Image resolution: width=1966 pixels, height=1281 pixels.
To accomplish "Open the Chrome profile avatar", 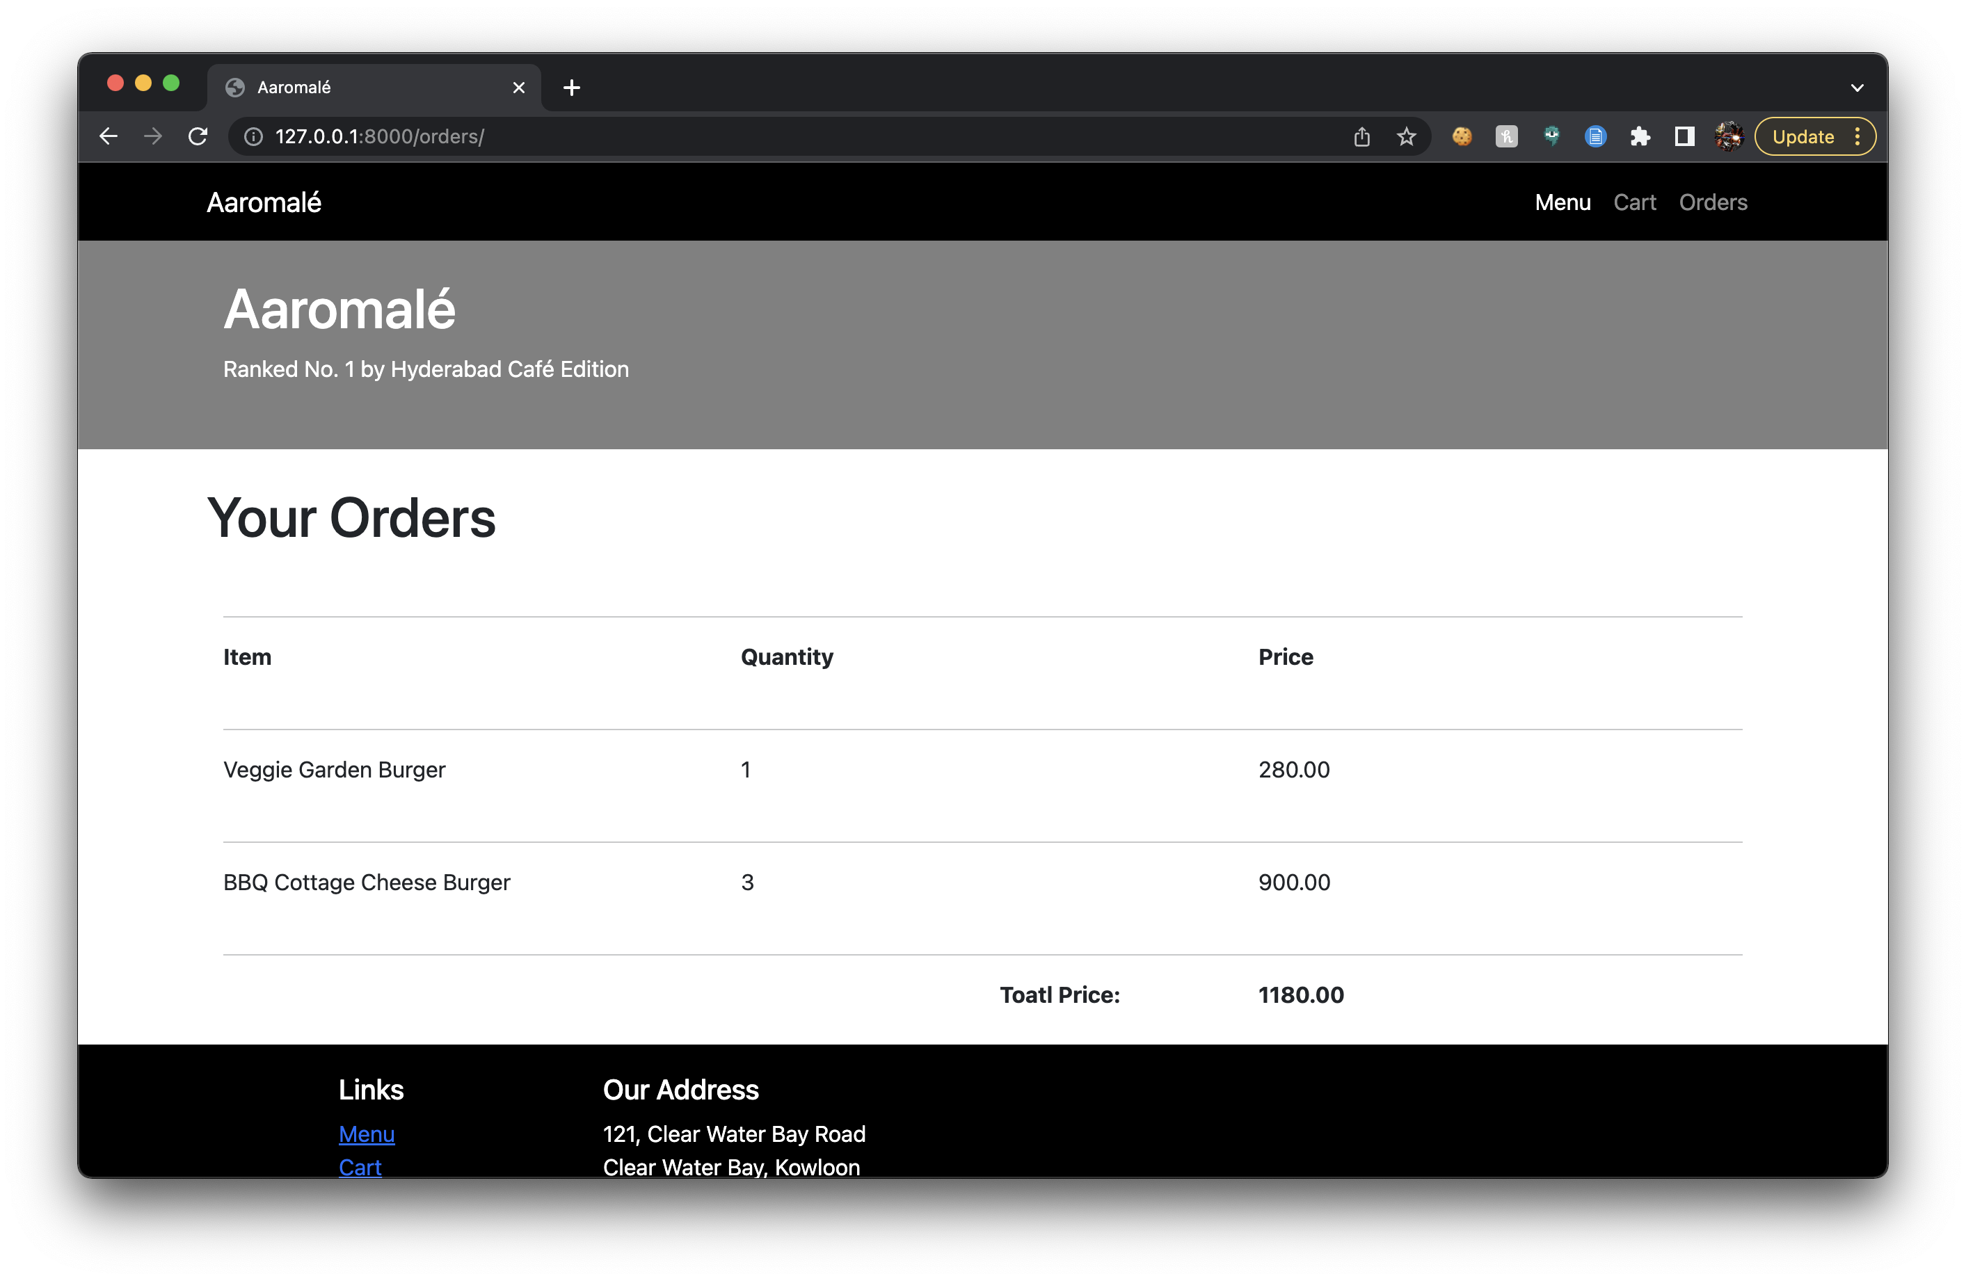I will click(1729, 136).
